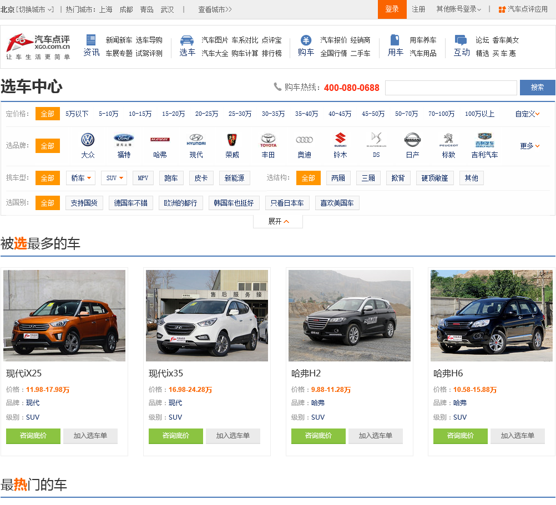
Task: Click the XGO 汽车点评 site logo
Action: pos(38,47)
